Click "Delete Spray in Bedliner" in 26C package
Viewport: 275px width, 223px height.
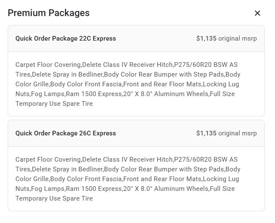click(67, 169)
